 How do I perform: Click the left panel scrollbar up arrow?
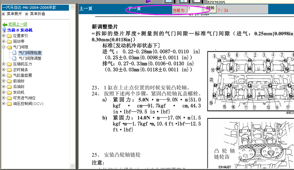click(72, 7)
